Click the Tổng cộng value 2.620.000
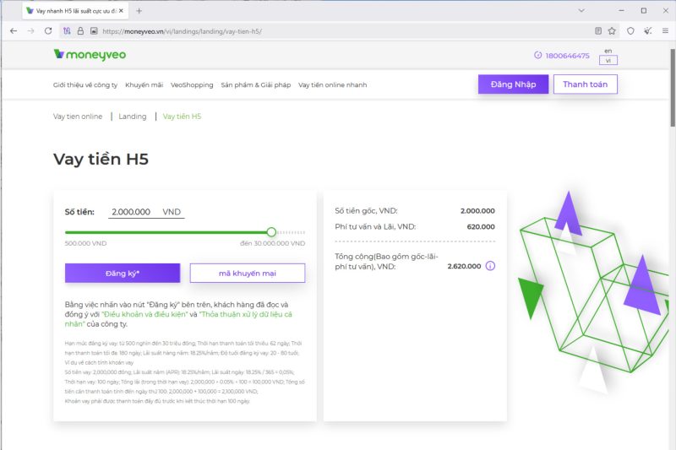The image size is (676, 450). point(464,266)
